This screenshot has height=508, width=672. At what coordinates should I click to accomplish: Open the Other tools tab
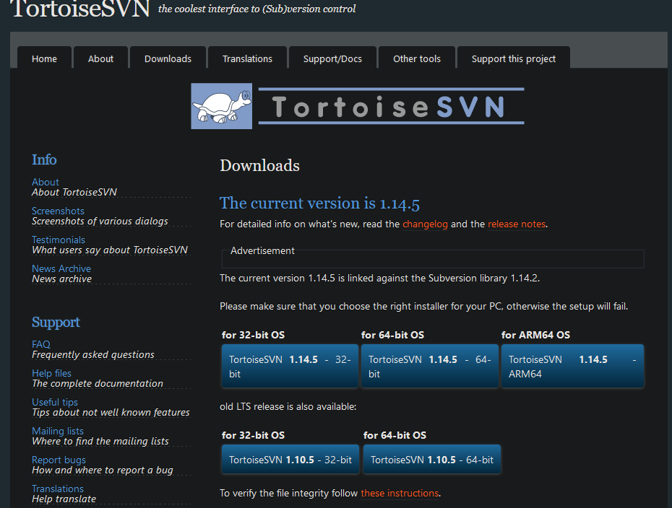point(417,58)
